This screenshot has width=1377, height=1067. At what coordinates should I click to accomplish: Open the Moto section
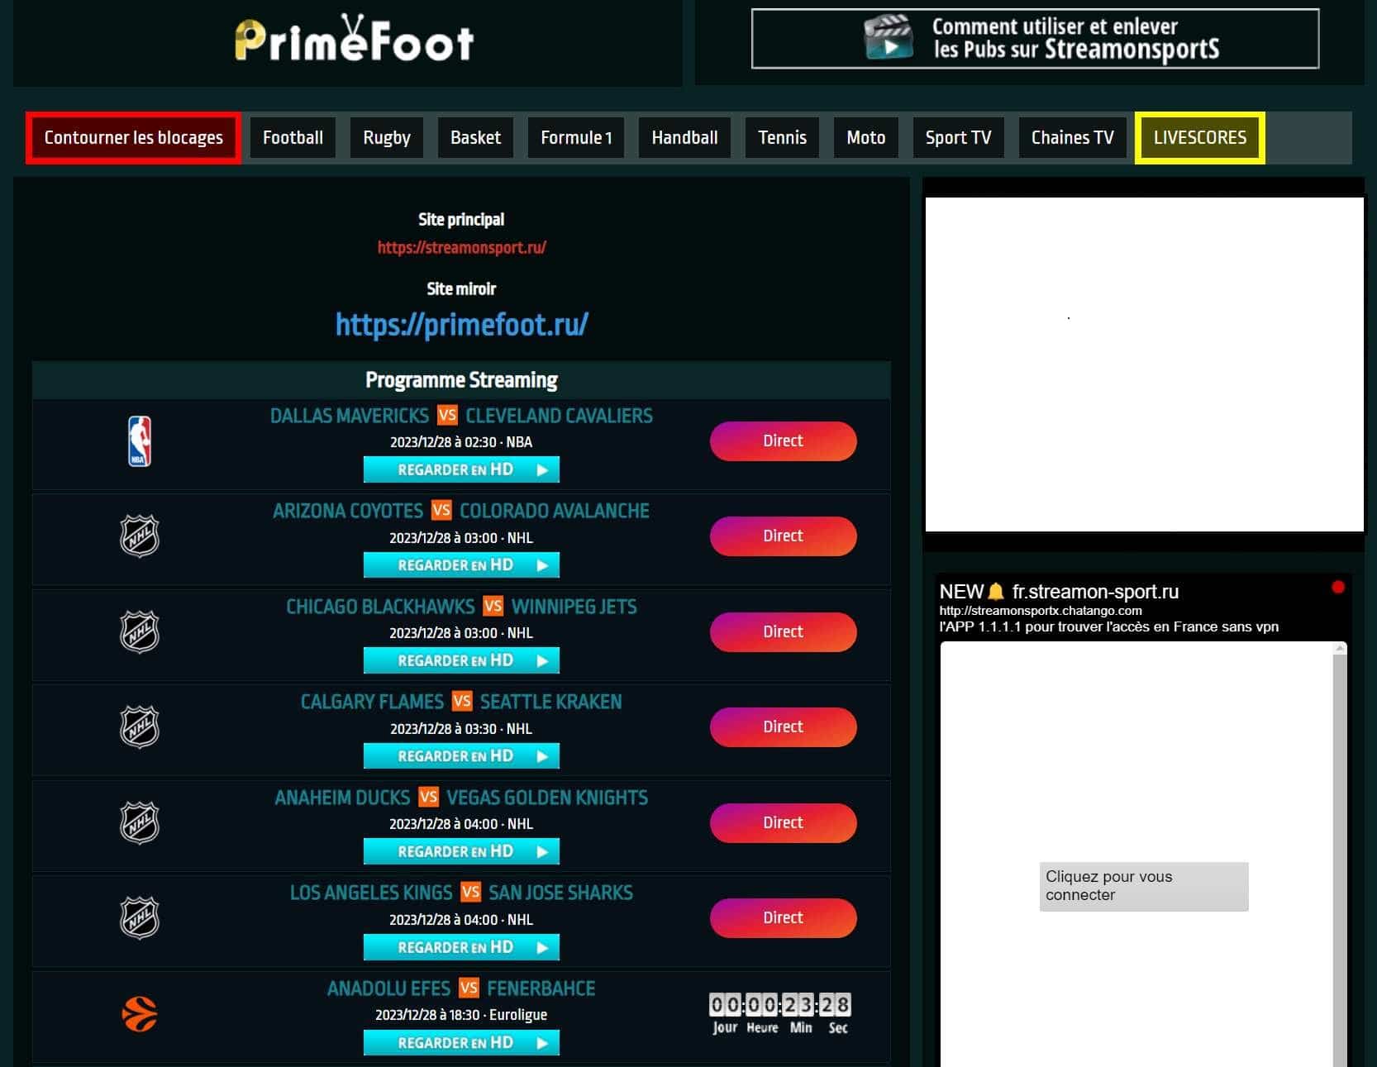click(x=865, y=137)
